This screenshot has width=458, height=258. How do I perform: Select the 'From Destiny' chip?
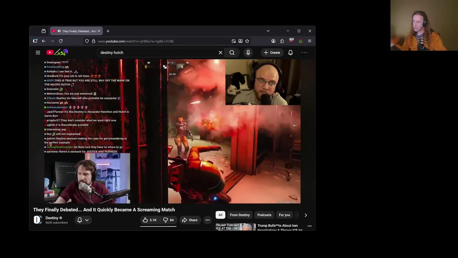[x=240, y=215]
